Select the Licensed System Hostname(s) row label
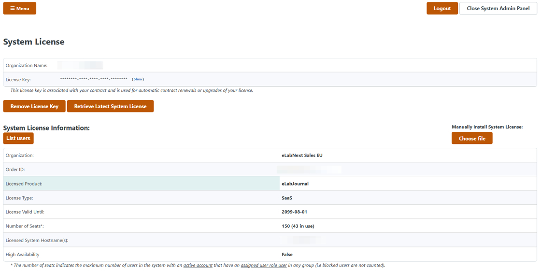 click(x=37, y=240)
